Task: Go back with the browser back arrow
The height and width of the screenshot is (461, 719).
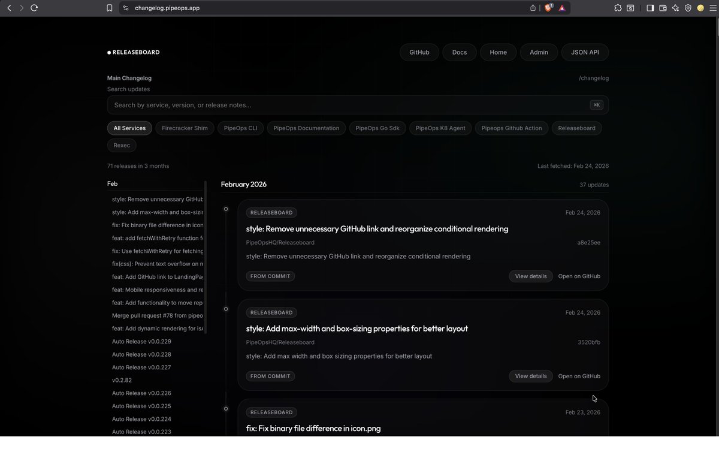Action: pos(9,8)
